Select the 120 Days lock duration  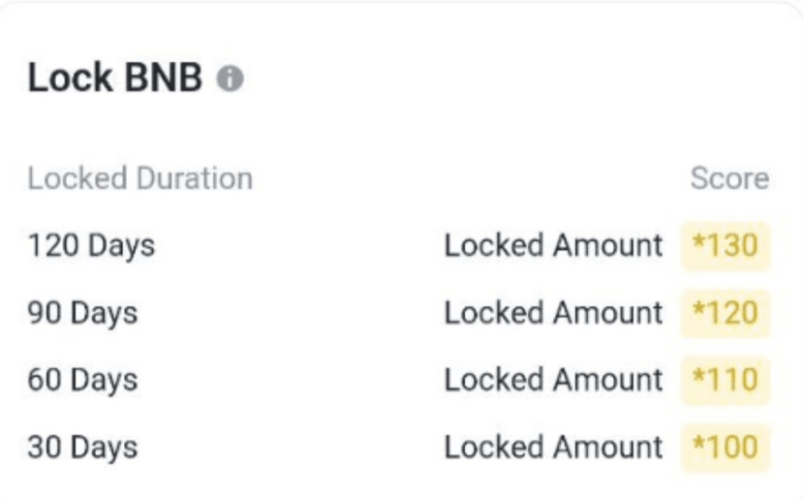pyautogui.click(x=91, y=246)
